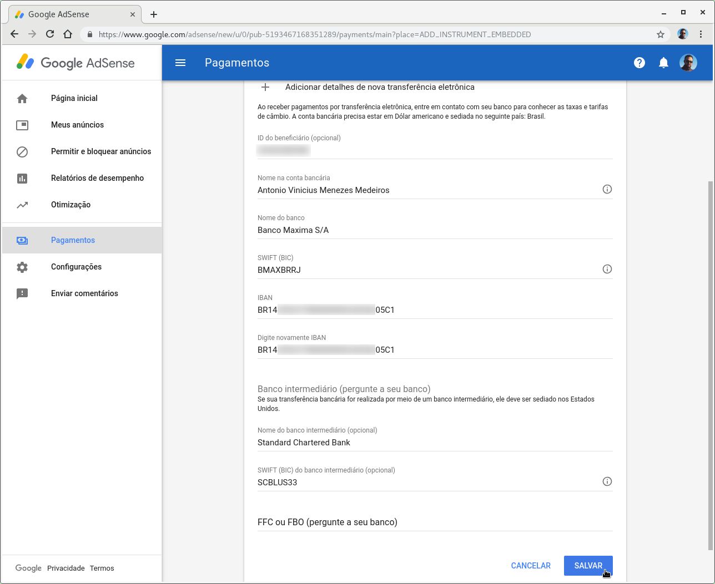The width and height of the screenshot is (715, 584).
Task: Open Enviar comentários in the sidebar
Action: pos(82,293)
